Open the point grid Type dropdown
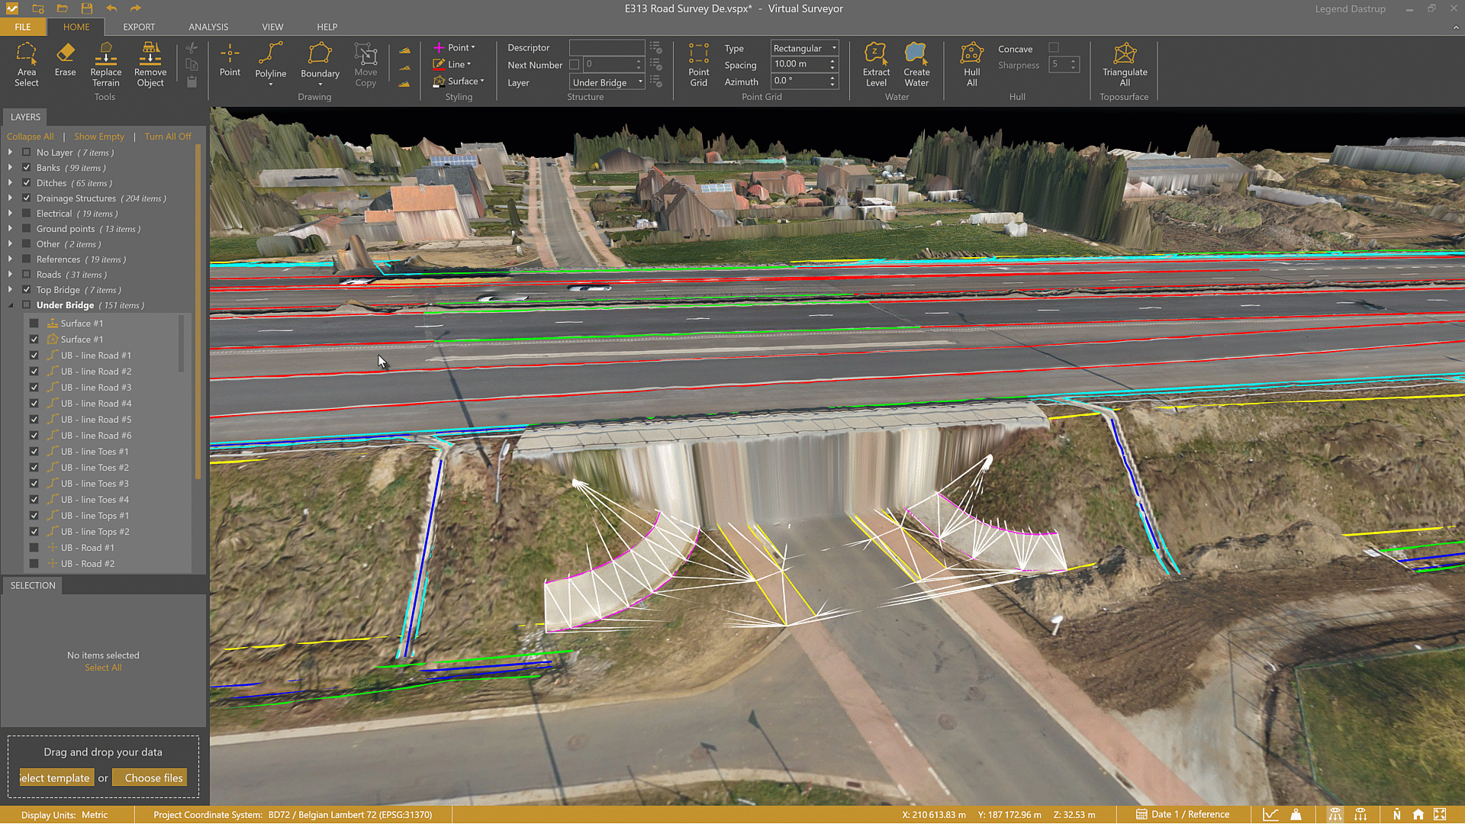The height and width of the screenshot is (824, 1465). pos(834,47)
